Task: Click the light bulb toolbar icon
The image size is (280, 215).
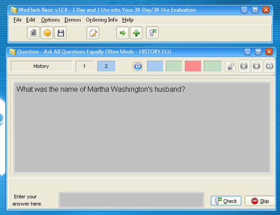Action: point(152,33)
